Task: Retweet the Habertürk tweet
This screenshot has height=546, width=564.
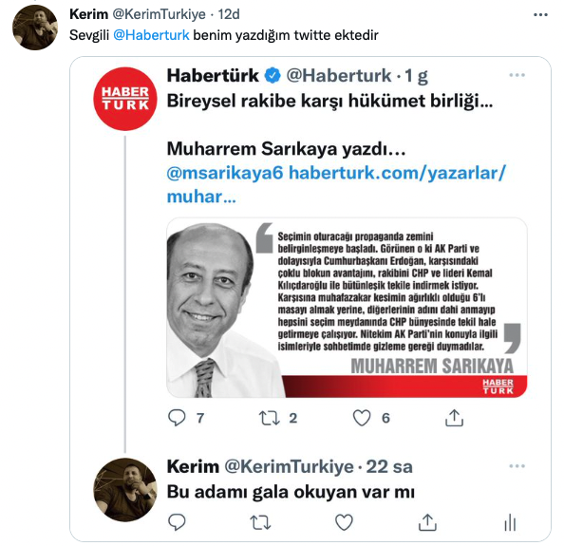Action: click(269, 418)
